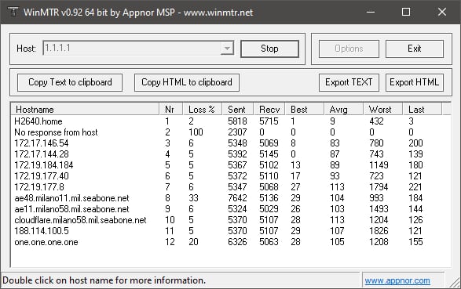Exit WinMTR with the Exit button
Image resolution: width=461 pixels, height=289 pixels.
tap(414, 49)
